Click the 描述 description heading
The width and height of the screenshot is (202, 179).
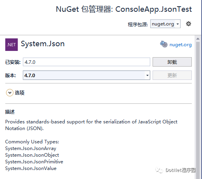tap(10, 112)
